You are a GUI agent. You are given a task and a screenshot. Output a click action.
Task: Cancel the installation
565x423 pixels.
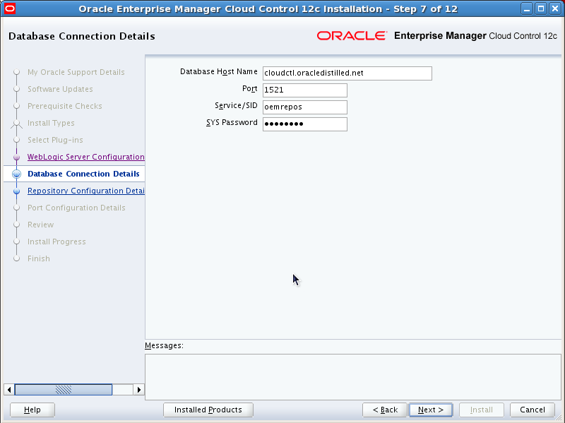click(x=533, y=410)
